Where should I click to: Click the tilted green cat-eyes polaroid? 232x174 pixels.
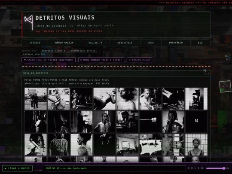(225, 86)
